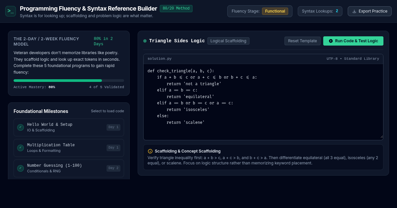Click inside the solution.py code editor

tap(263, 102)
